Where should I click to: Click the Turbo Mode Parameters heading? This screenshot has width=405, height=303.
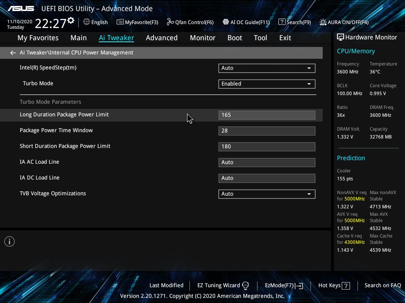pos(50,102)
